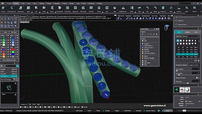
Task: Expand the Planes tool flyout arrow
Action: 32,12
